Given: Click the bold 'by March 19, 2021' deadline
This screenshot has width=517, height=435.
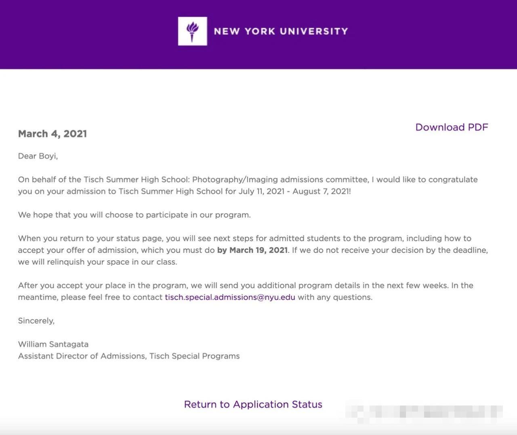Looking at the screenshot, I should 252,250.
